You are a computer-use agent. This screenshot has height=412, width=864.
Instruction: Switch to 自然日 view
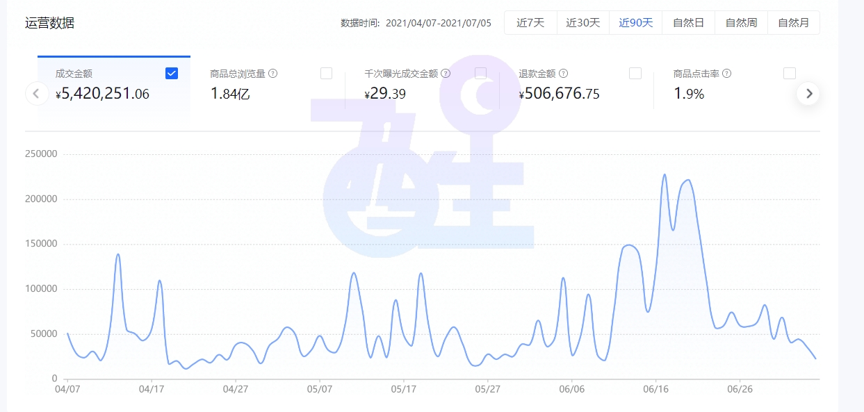click(688, 22)
